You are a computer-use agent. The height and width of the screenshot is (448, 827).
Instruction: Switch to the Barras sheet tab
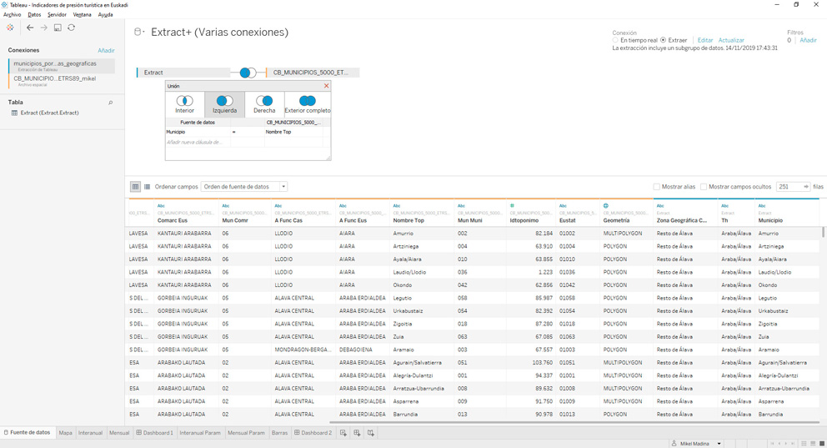279,433
